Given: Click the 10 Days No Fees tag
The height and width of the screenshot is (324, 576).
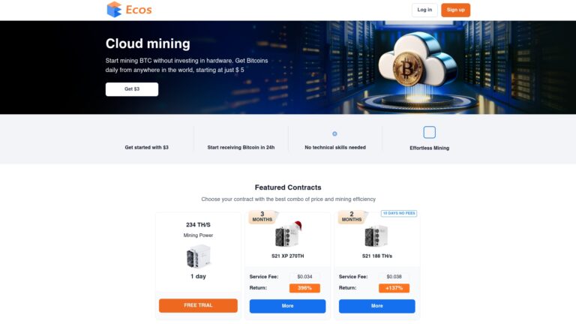Looking at the screenshot, I should point(399,213).
